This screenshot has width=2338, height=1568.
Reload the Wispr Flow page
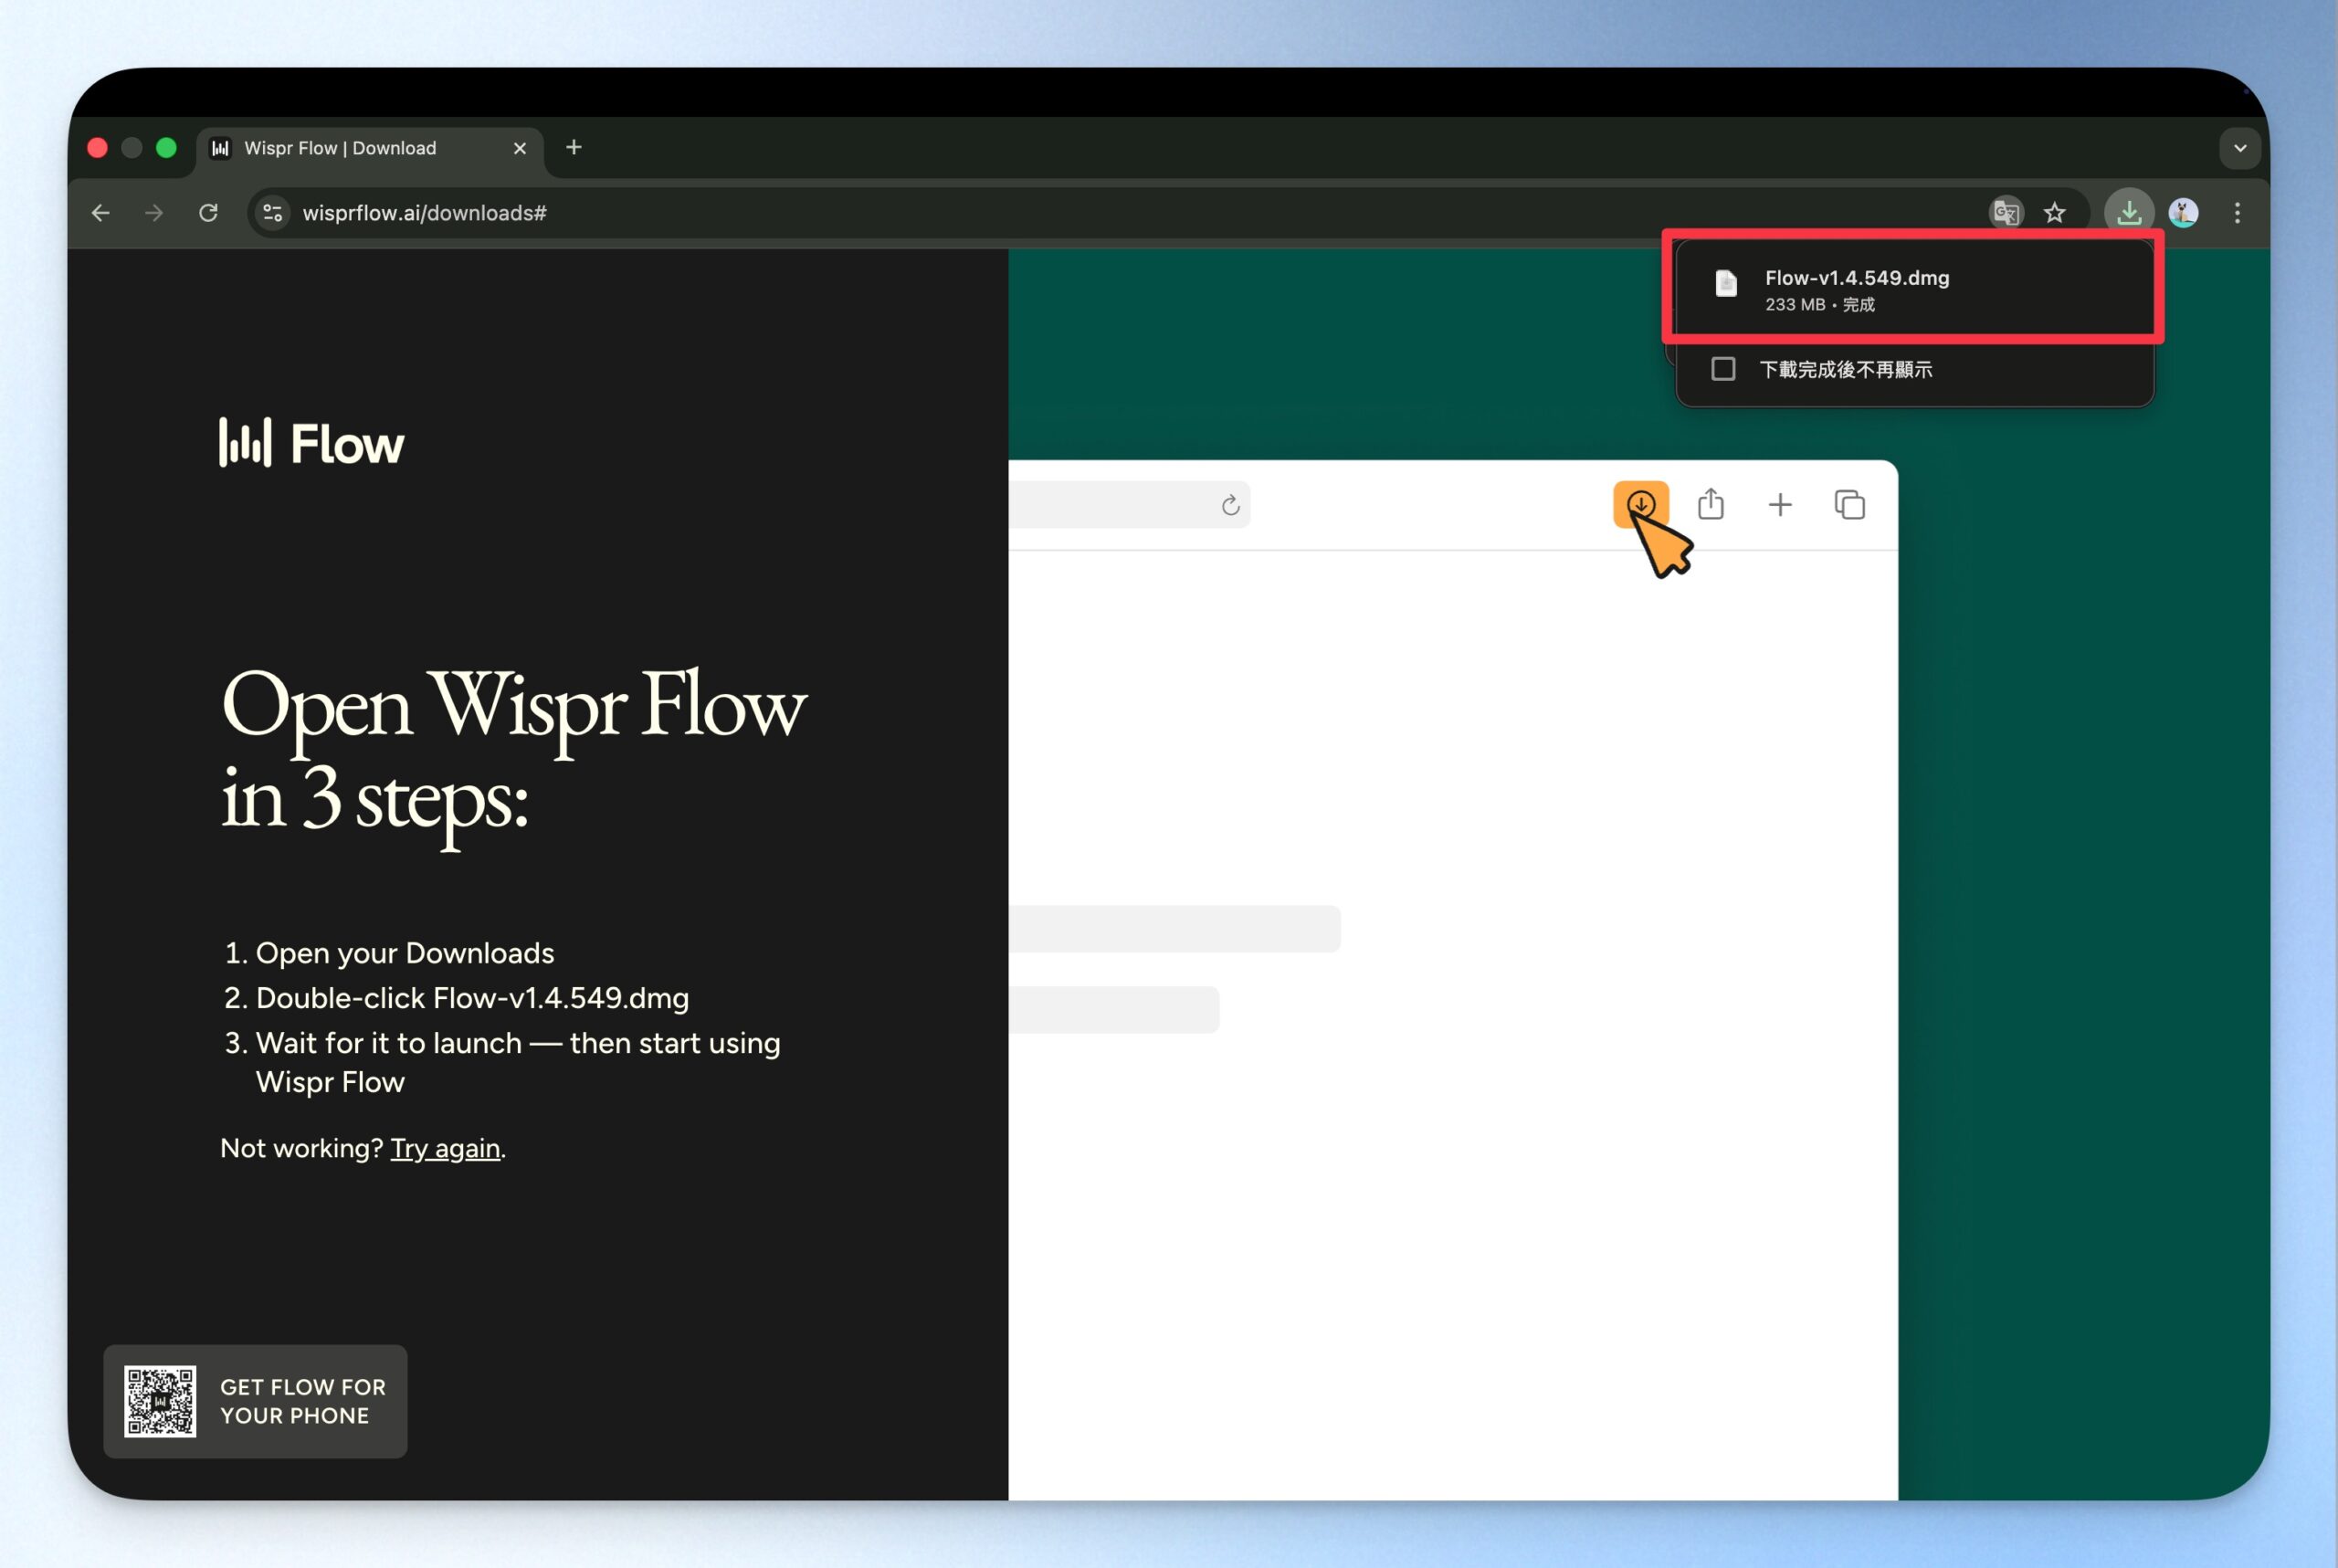pos(208,213)
